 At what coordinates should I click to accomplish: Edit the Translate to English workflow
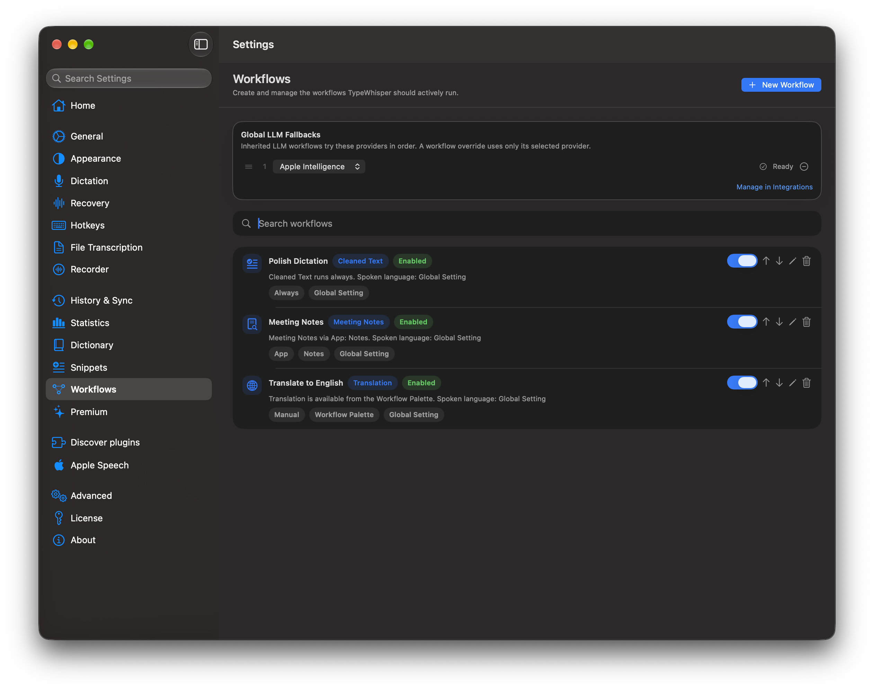(x=793, y=383)
